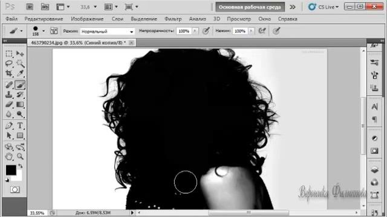387x217 pixels.
Task: Select the Rectangle shape tool
Action: (20, 135)
